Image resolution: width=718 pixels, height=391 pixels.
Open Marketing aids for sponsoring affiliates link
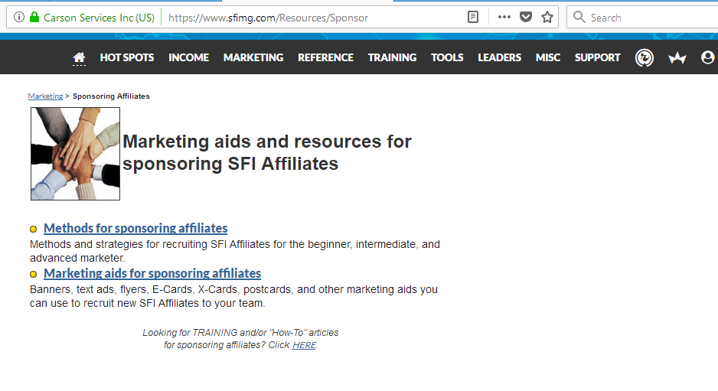click(x=152, y=273)
